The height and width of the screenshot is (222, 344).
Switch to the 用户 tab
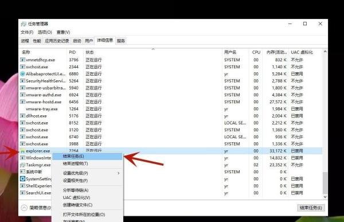(x=89, y=41)
